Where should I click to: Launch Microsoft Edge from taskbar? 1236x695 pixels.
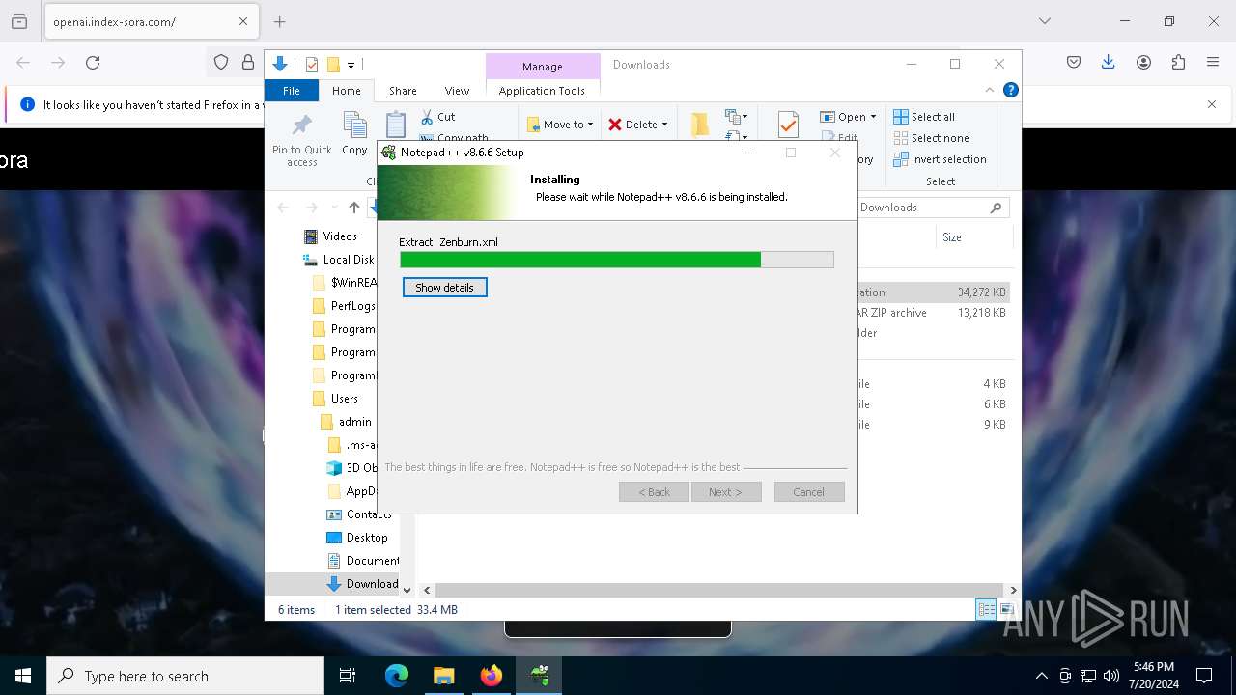[x=397, y=676]
